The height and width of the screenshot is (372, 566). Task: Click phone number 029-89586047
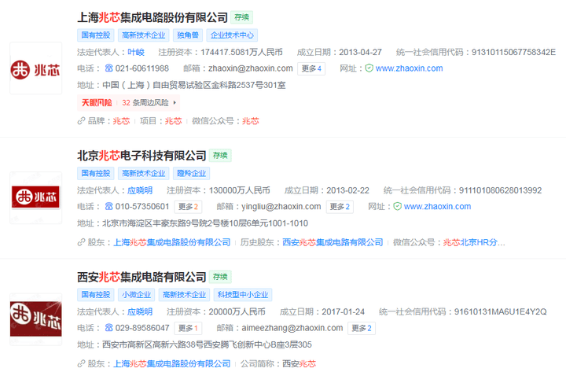(x=142, y=328)
